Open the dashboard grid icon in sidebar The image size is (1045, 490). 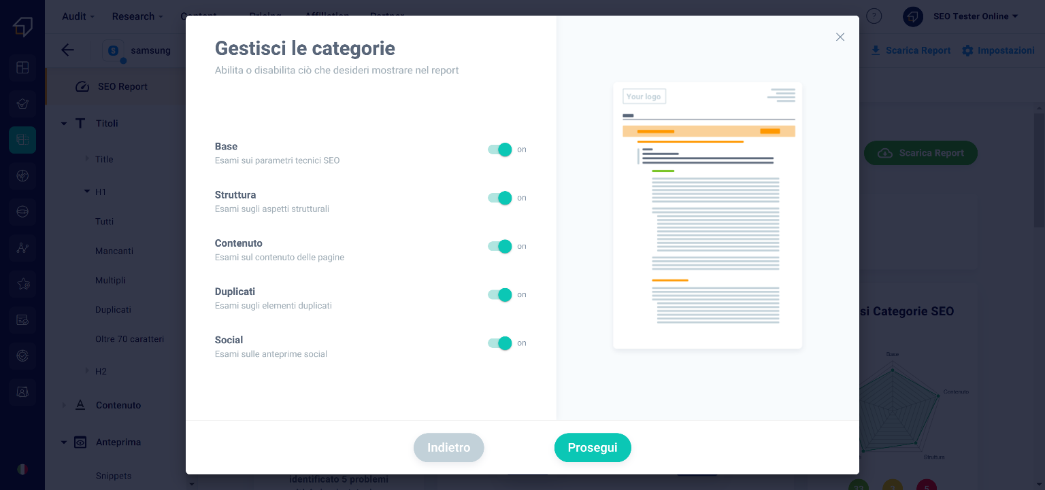[x=22, y=67]
